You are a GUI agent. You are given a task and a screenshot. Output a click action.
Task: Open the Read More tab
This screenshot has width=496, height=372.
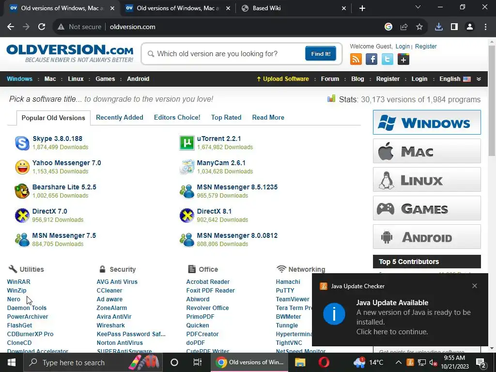tap(268, 117)
